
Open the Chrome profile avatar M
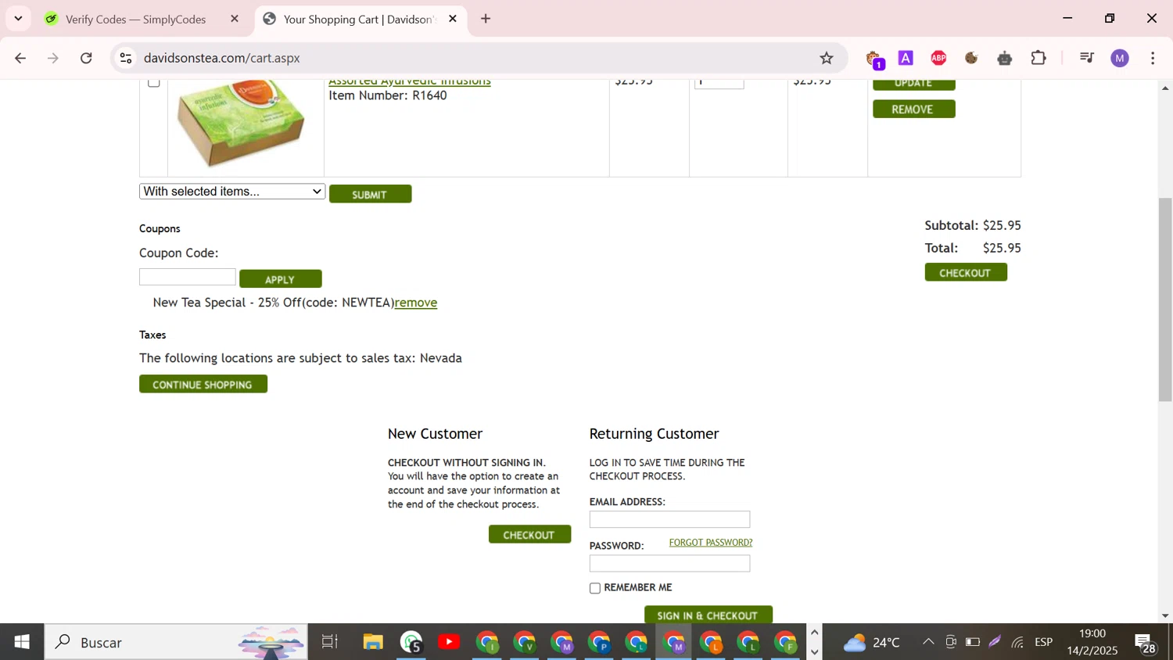pos(1120,58)
